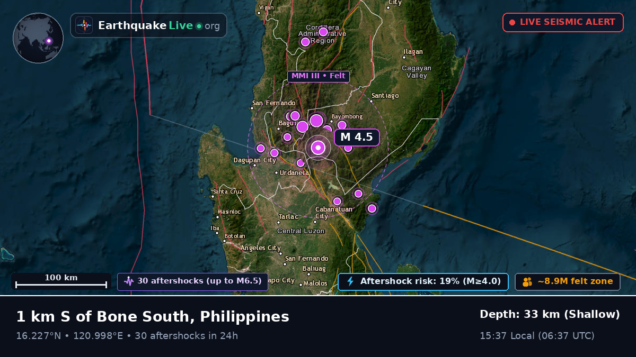The width and height of the screenshot is (636, 357).
Task: Click the Central Luzon region label
Action: (301, 231)
